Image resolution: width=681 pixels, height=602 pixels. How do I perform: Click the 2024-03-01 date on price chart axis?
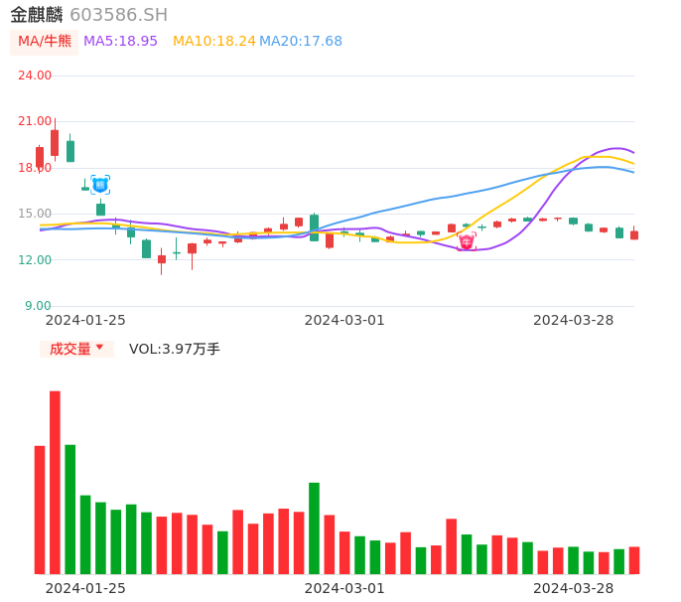coord(344,320)
